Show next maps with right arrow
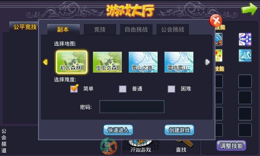This screenshot has height=156, width=260. [207, 62]
